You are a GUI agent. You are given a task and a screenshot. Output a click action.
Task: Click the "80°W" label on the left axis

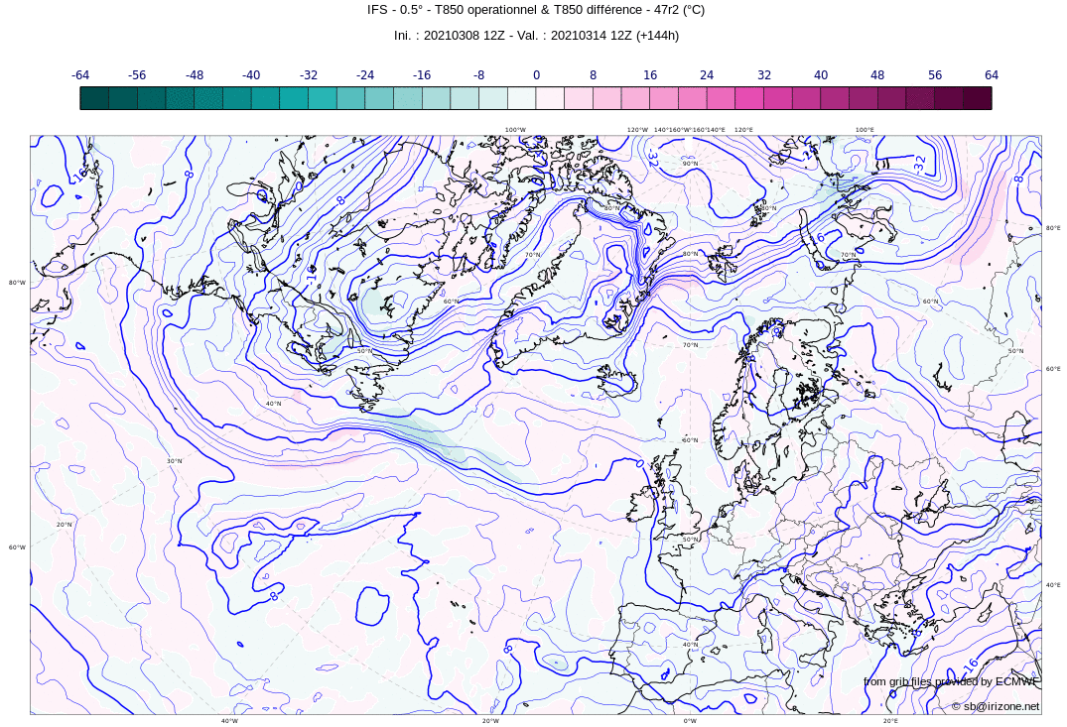[17, 283]
